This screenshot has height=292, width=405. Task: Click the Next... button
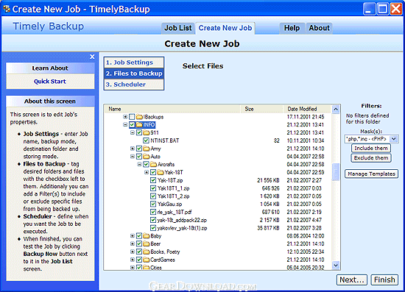click(351, 280)
